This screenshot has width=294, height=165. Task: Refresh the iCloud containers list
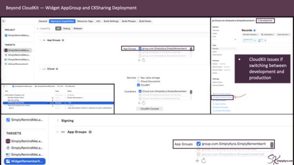pos(143,103)
